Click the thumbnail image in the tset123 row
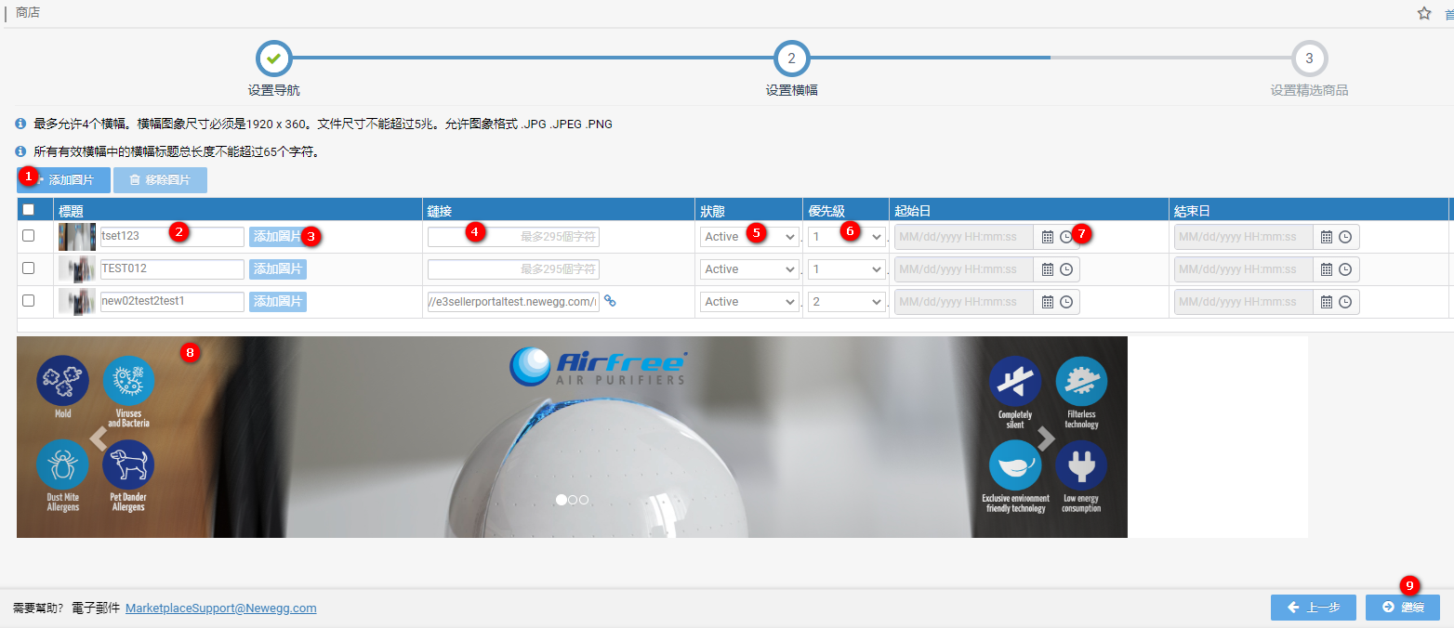 coord(77,237)
